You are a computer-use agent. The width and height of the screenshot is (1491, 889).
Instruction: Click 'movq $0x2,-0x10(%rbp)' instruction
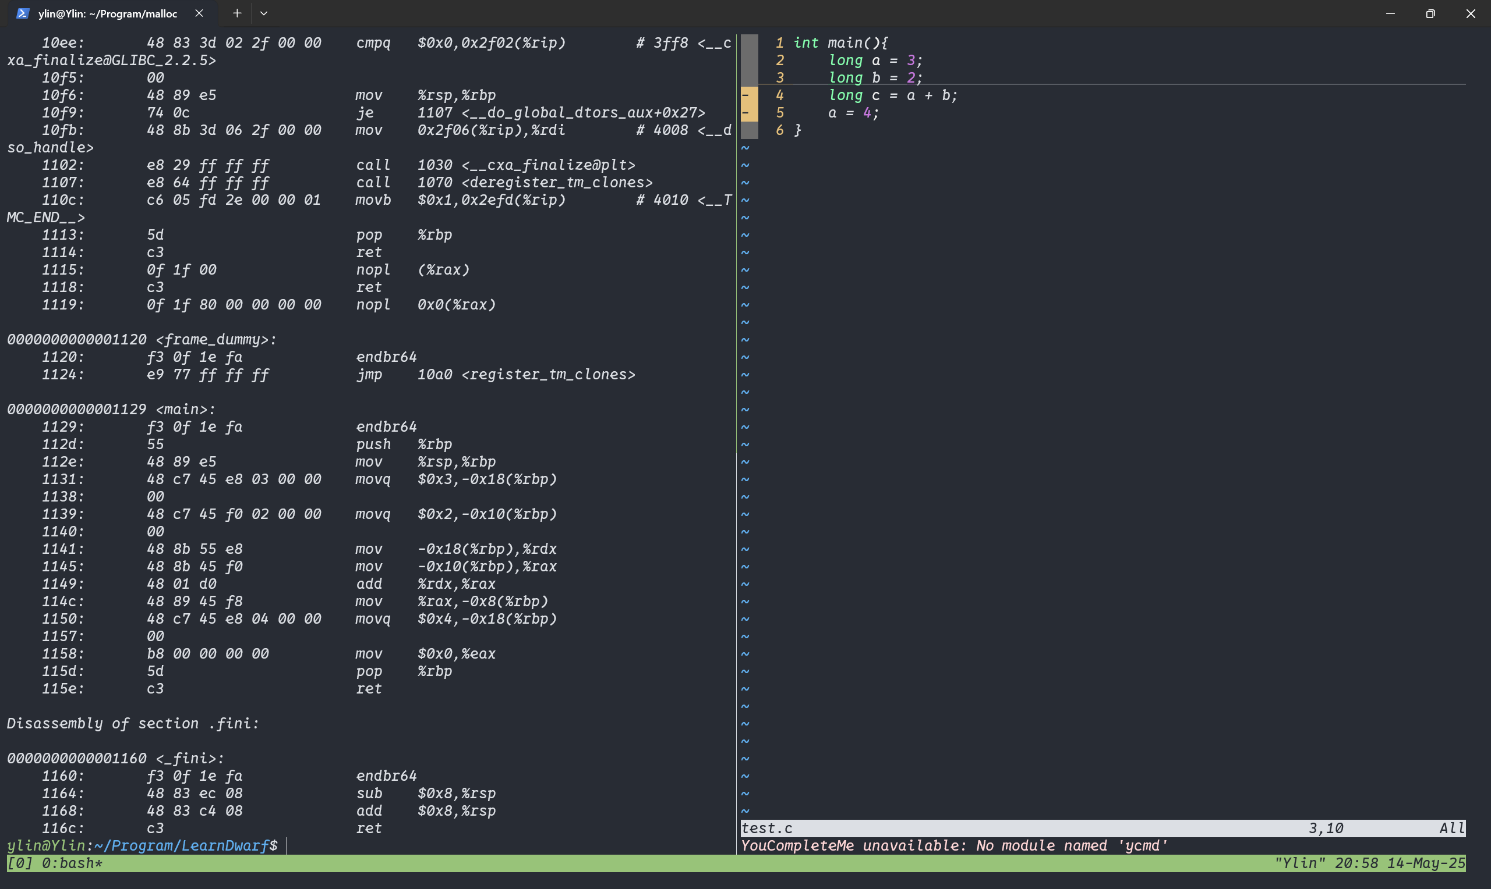(x=456, y=514)
